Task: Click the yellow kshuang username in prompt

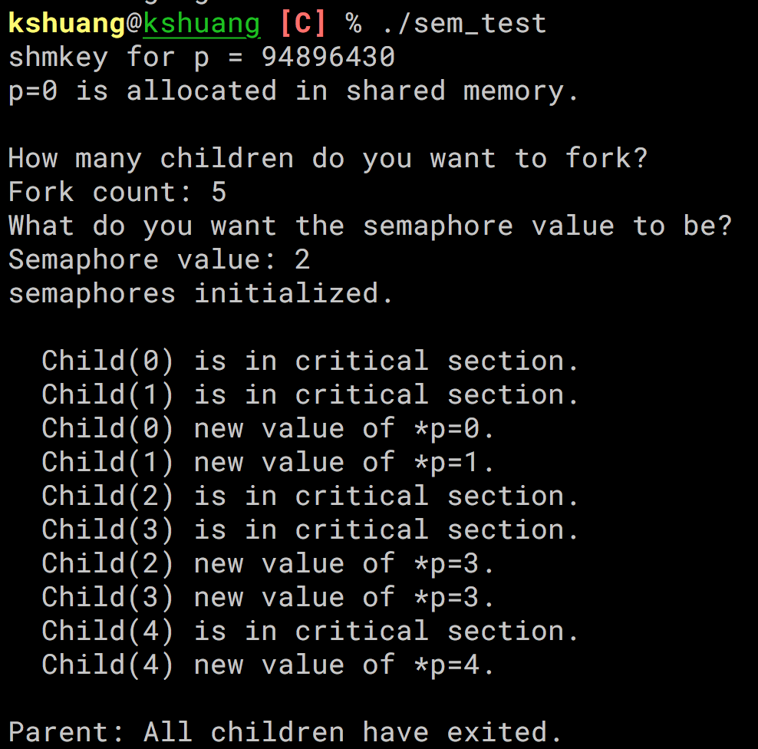Action: tap(66, 24)
